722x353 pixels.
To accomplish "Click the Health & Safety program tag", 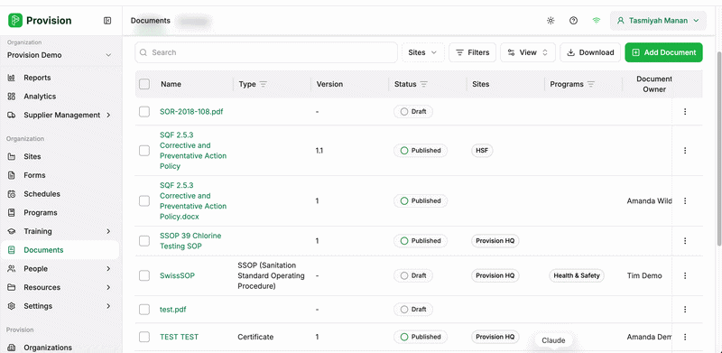I will (x=577, y=275).
